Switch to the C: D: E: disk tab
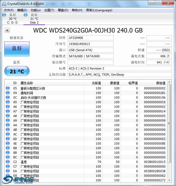Screen dimensions: 176x186 (13, 19)
